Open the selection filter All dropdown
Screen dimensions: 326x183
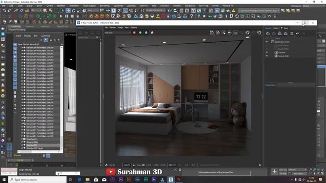[36, 10]
